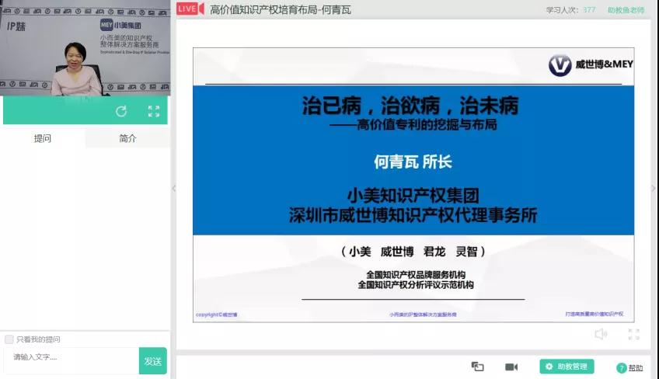The width and height of the screenshot is (659, 379).
Task: Expand presenter video to fullscreen
Action: click(x=154, y=111)
